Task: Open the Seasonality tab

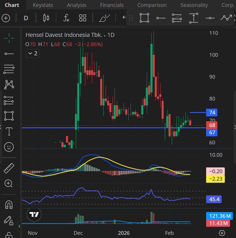Action: tap(194, 5)
